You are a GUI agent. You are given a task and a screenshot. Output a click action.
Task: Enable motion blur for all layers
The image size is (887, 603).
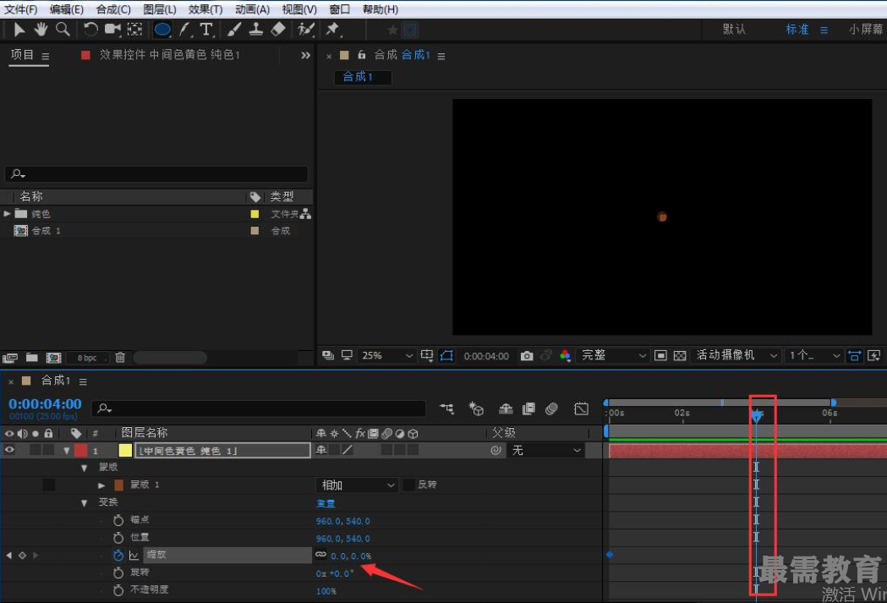[551, 408]
